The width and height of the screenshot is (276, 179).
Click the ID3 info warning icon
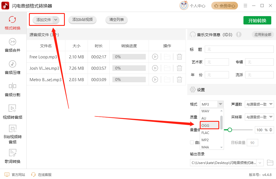click(238, 34)
